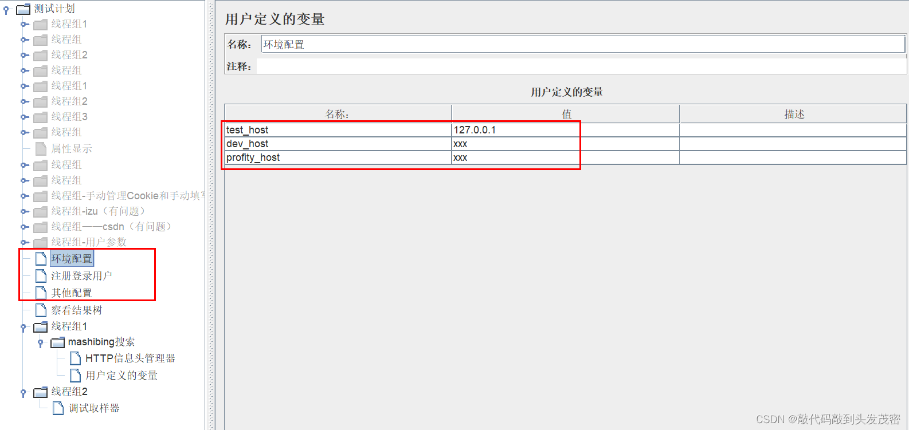Click the folder icon of 线程组——csdn（有问题）
Image resolution: width=909 pixels, height=430 pixels.
pyautogui.click(x=40, y=227)
